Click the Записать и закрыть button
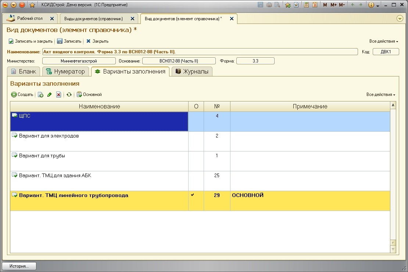 point(31,41)
